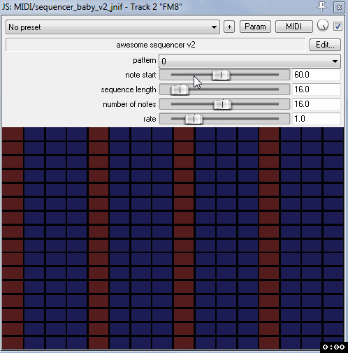Click the note start slider handle

[x=221, y=75]
